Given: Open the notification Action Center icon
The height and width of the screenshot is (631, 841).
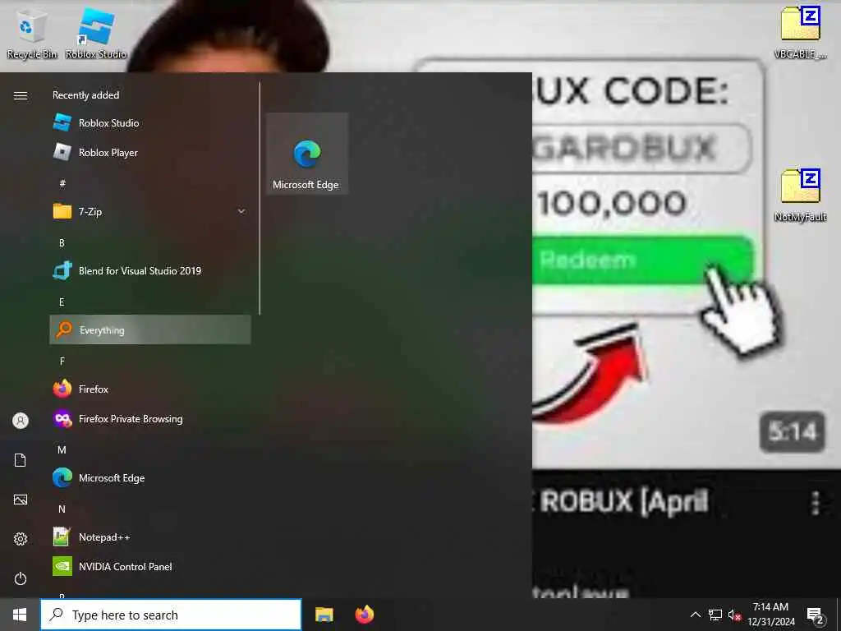Looking at the screenshot, I should (x=815, y=615).
